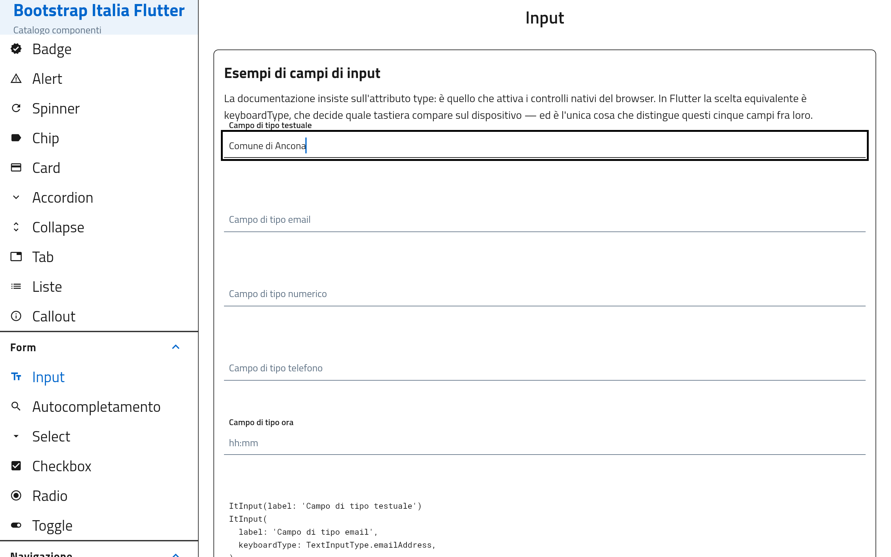
Task: Navigate to the Toggle page
Action: 99,526
